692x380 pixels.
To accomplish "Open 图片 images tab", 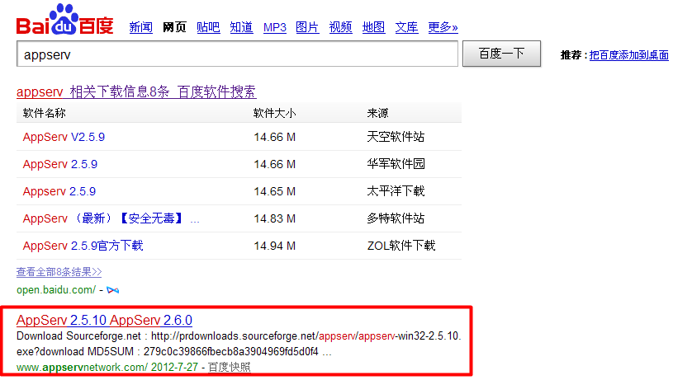I will (x=308, y=27).
